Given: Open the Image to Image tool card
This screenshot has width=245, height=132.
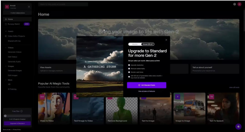Looking at the screenshot, I should (x=189, y=108).
